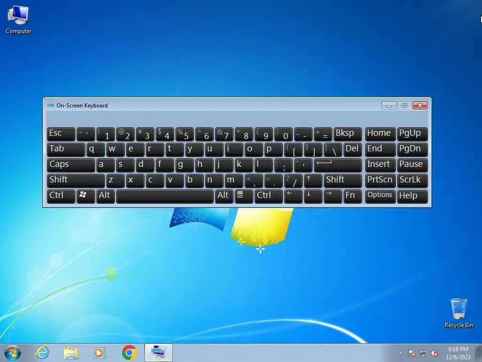Click the Windows logo key on keyboard
This screenshot has width=482, height=362.
pos(86,196)
